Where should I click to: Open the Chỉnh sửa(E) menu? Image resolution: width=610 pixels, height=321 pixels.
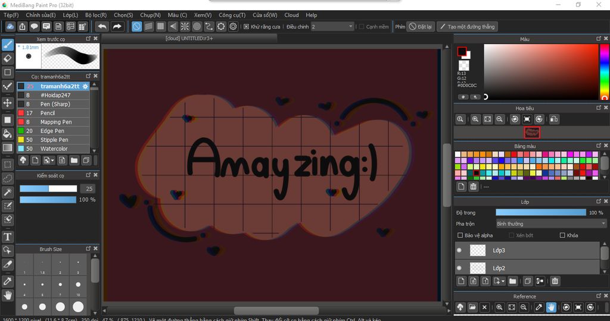coord(41,15)
